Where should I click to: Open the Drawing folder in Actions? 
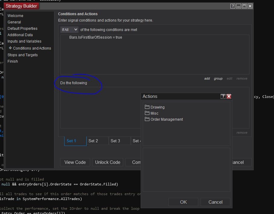157,107
